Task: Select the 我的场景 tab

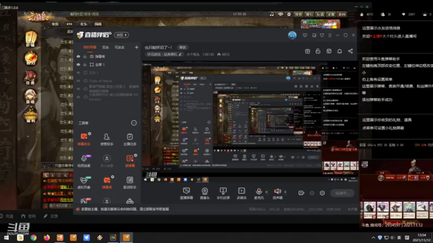Action: 90,48
